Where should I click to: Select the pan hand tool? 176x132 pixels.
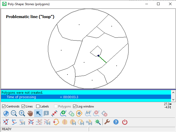coord(30,113)
